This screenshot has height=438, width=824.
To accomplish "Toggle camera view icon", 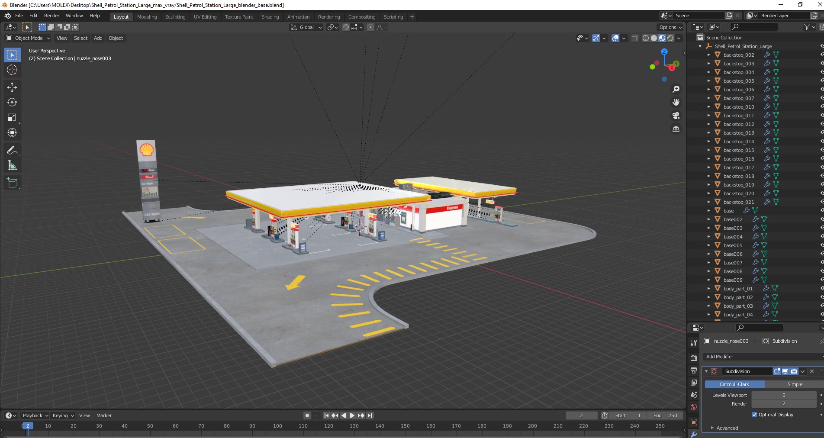I will tap(676, 116).
